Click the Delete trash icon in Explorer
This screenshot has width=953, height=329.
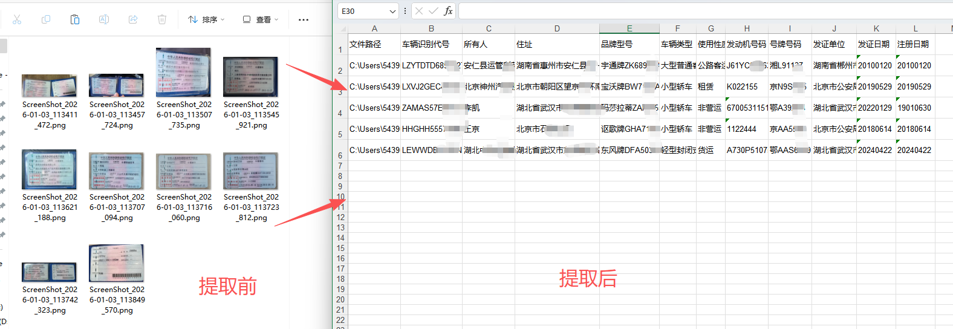162,19
